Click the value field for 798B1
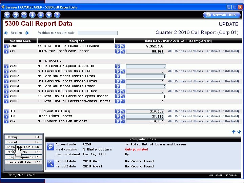The height and width of the screenshot is (183, 244). point(146,66)
